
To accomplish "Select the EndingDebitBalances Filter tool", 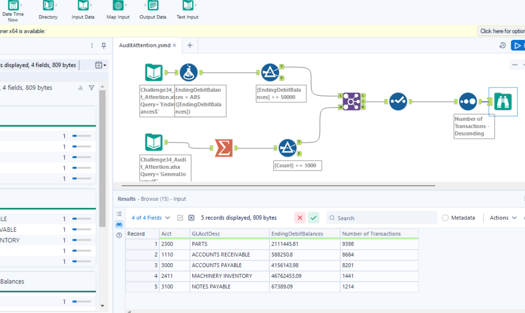I will tap(270, 72).
